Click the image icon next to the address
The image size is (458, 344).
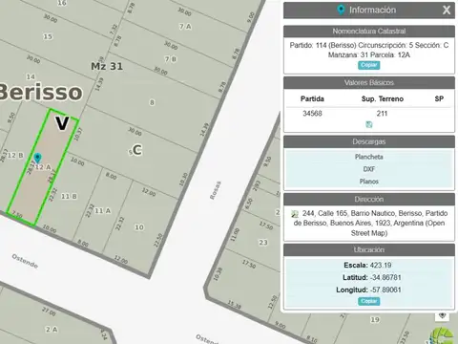(x=295, y=214)
